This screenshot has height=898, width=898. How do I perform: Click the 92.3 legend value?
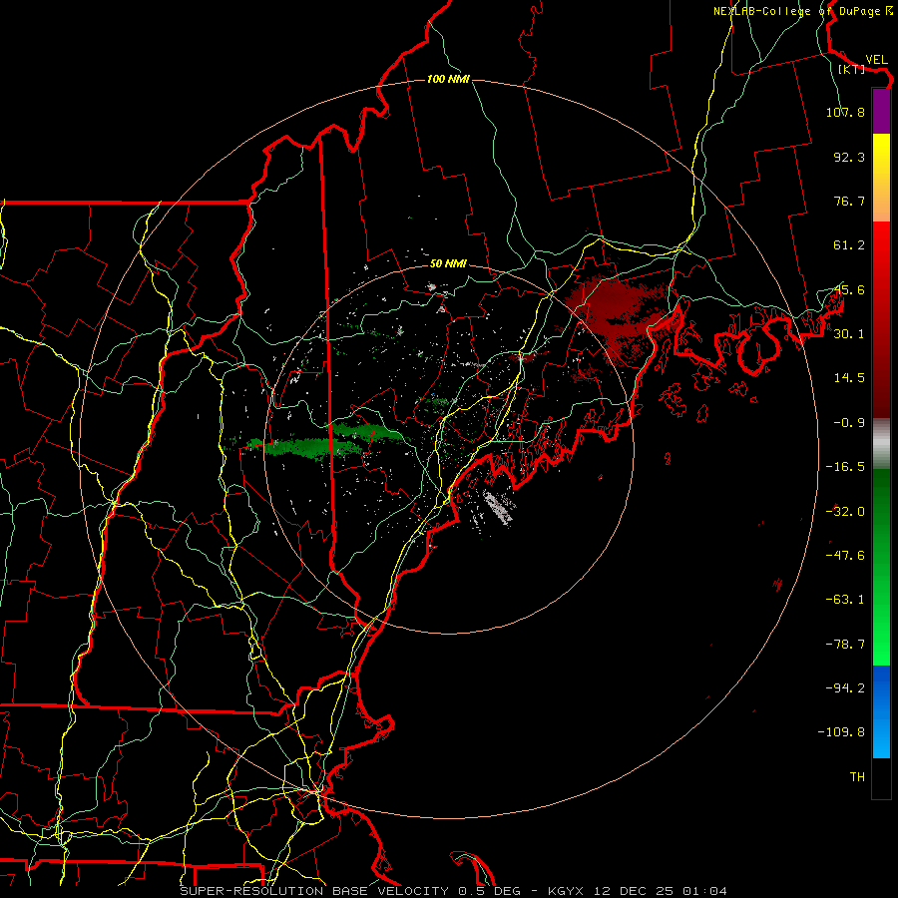click(849, 157)
